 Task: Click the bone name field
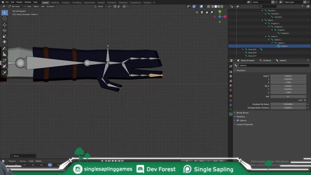(x=274, y=66)
